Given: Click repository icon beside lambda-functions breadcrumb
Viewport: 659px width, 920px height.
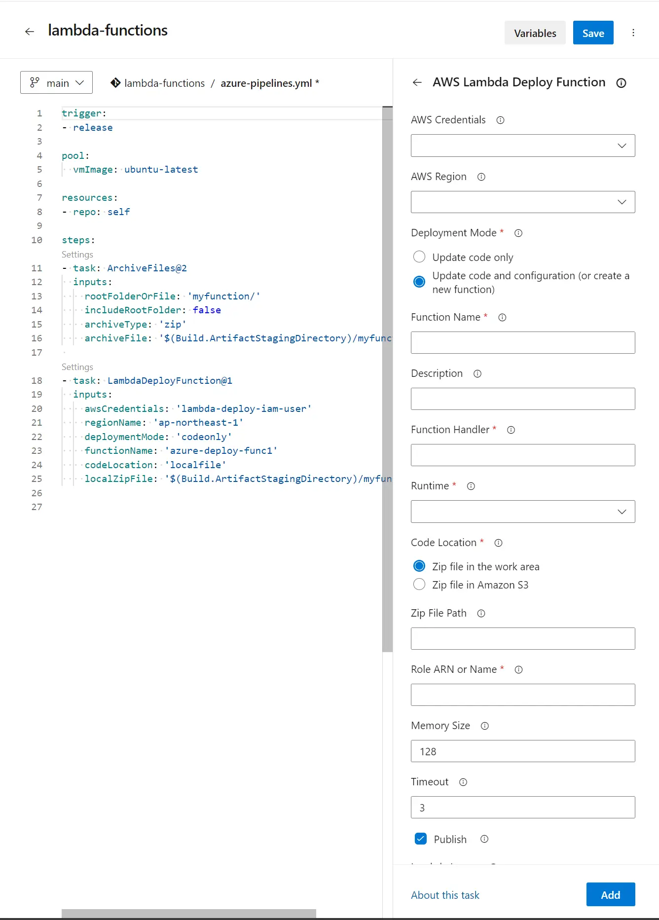Looking at the screenshot, I should click(115, 83).
